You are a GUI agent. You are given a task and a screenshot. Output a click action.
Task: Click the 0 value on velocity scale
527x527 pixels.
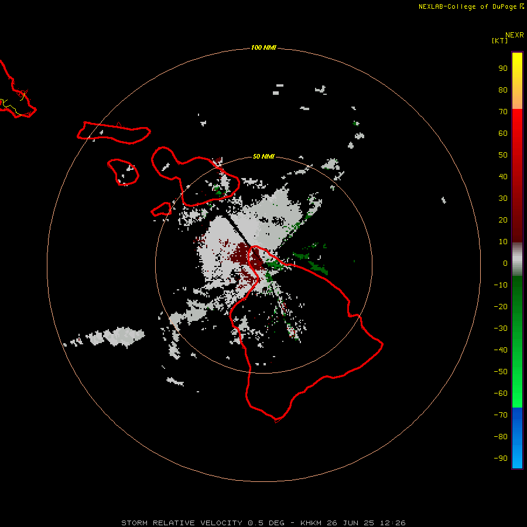[x=505, y=263]
